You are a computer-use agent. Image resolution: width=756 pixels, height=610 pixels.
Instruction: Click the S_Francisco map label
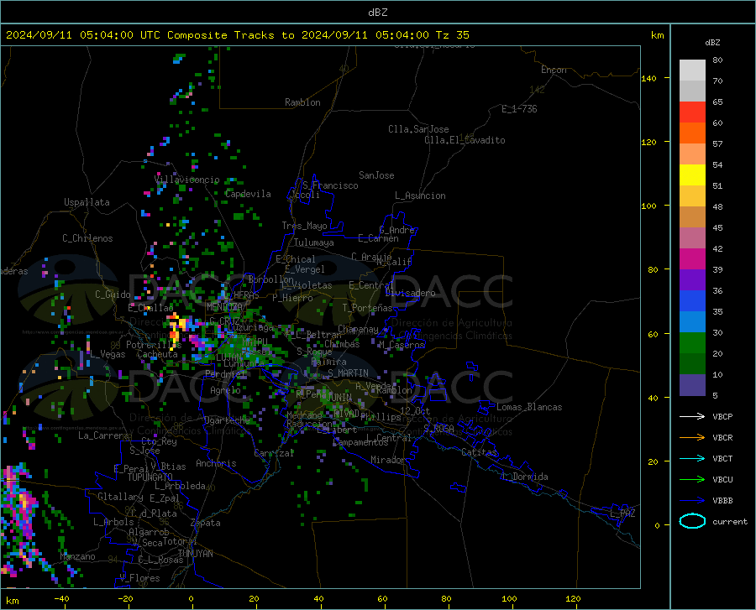(330, 185)
